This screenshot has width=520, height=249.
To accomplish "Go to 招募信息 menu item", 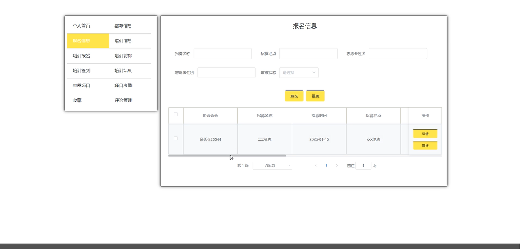I will point(123,26).
